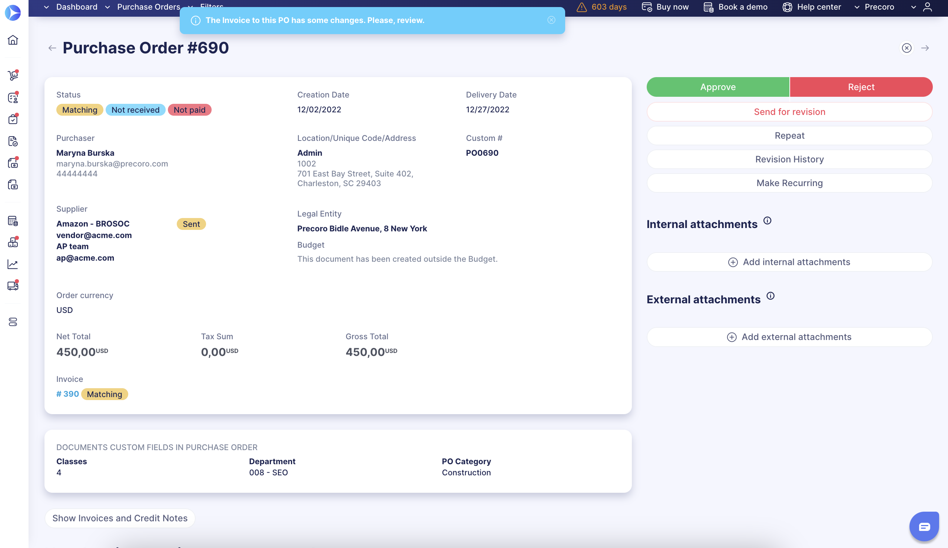
Task: Click the 603 days warning triangle
Action: point(582,7)
